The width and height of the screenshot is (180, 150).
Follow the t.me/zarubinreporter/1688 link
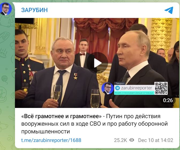[51, 140]
